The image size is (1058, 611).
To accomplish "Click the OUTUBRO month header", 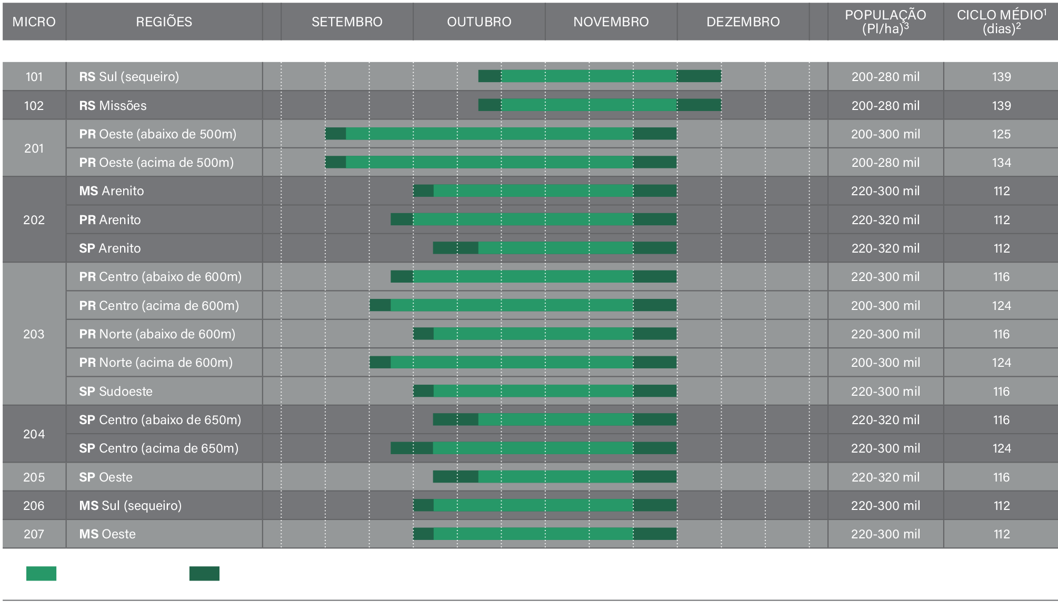I will [x=479, y=22].
